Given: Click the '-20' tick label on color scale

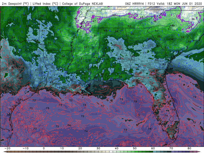Looking at the screenshot, I should click(7, 148).
